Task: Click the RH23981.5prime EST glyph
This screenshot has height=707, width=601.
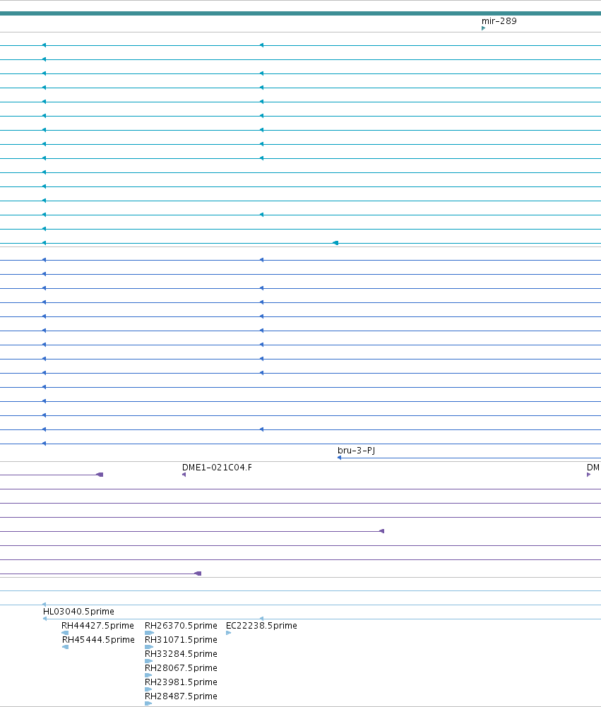Action: pos(148,689)
